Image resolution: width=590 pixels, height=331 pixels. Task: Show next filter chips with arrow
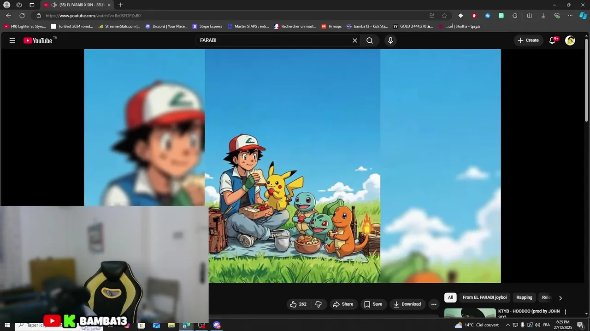[560, 297]
